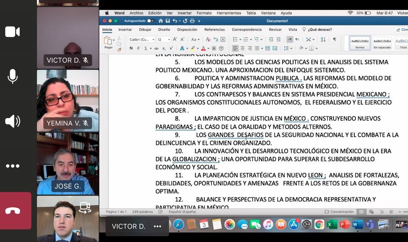The height and width of the screenshot is (242, 408).
Task: Toggle camera in the call sidebar
Action: point(12,32)
